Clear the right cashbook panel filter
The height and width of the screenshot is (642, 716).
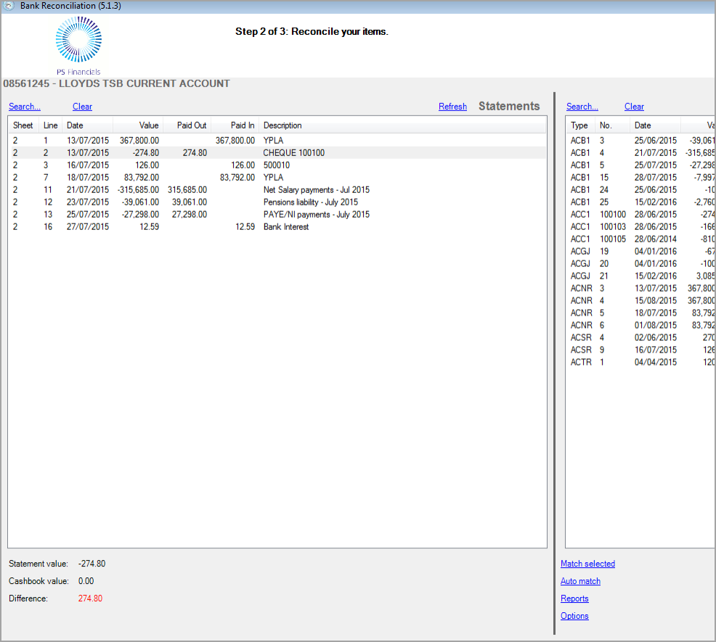pyautogui.click(x=634, y=107)
